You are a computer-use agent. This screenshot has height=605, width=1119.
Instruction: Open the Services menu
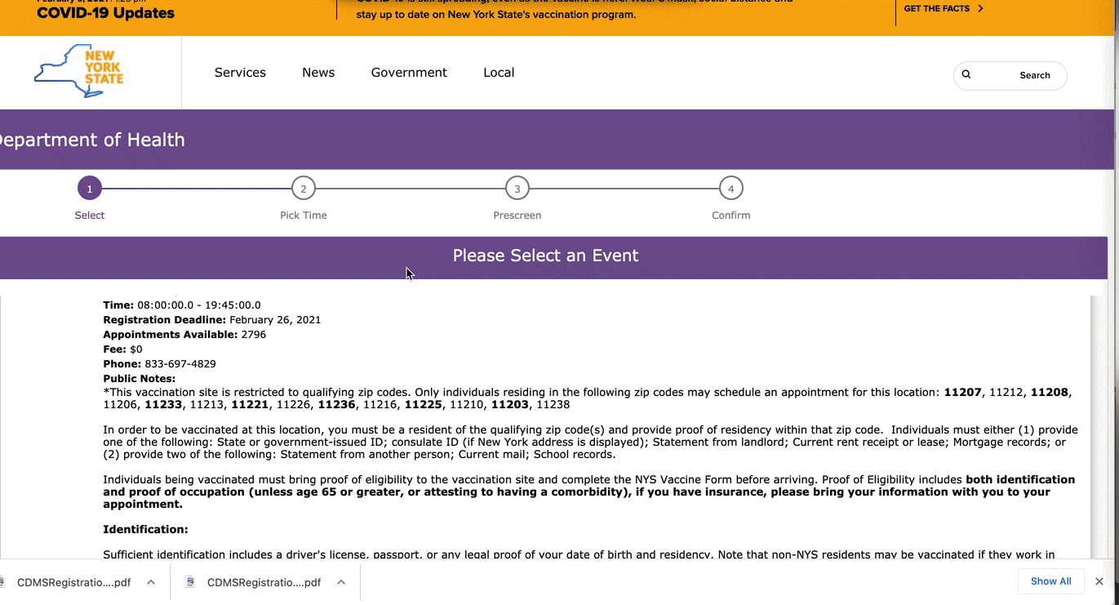point(240,73)
